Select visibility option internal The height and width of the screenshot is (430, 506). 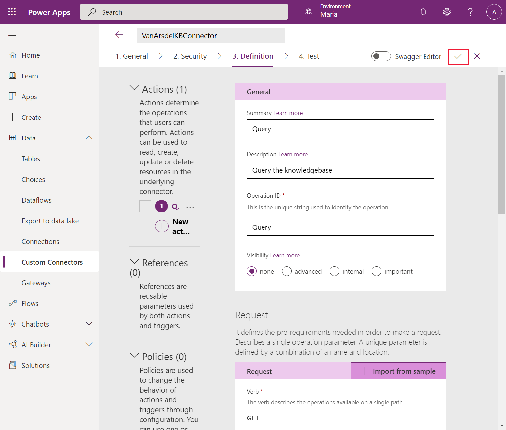coord(334,271)
